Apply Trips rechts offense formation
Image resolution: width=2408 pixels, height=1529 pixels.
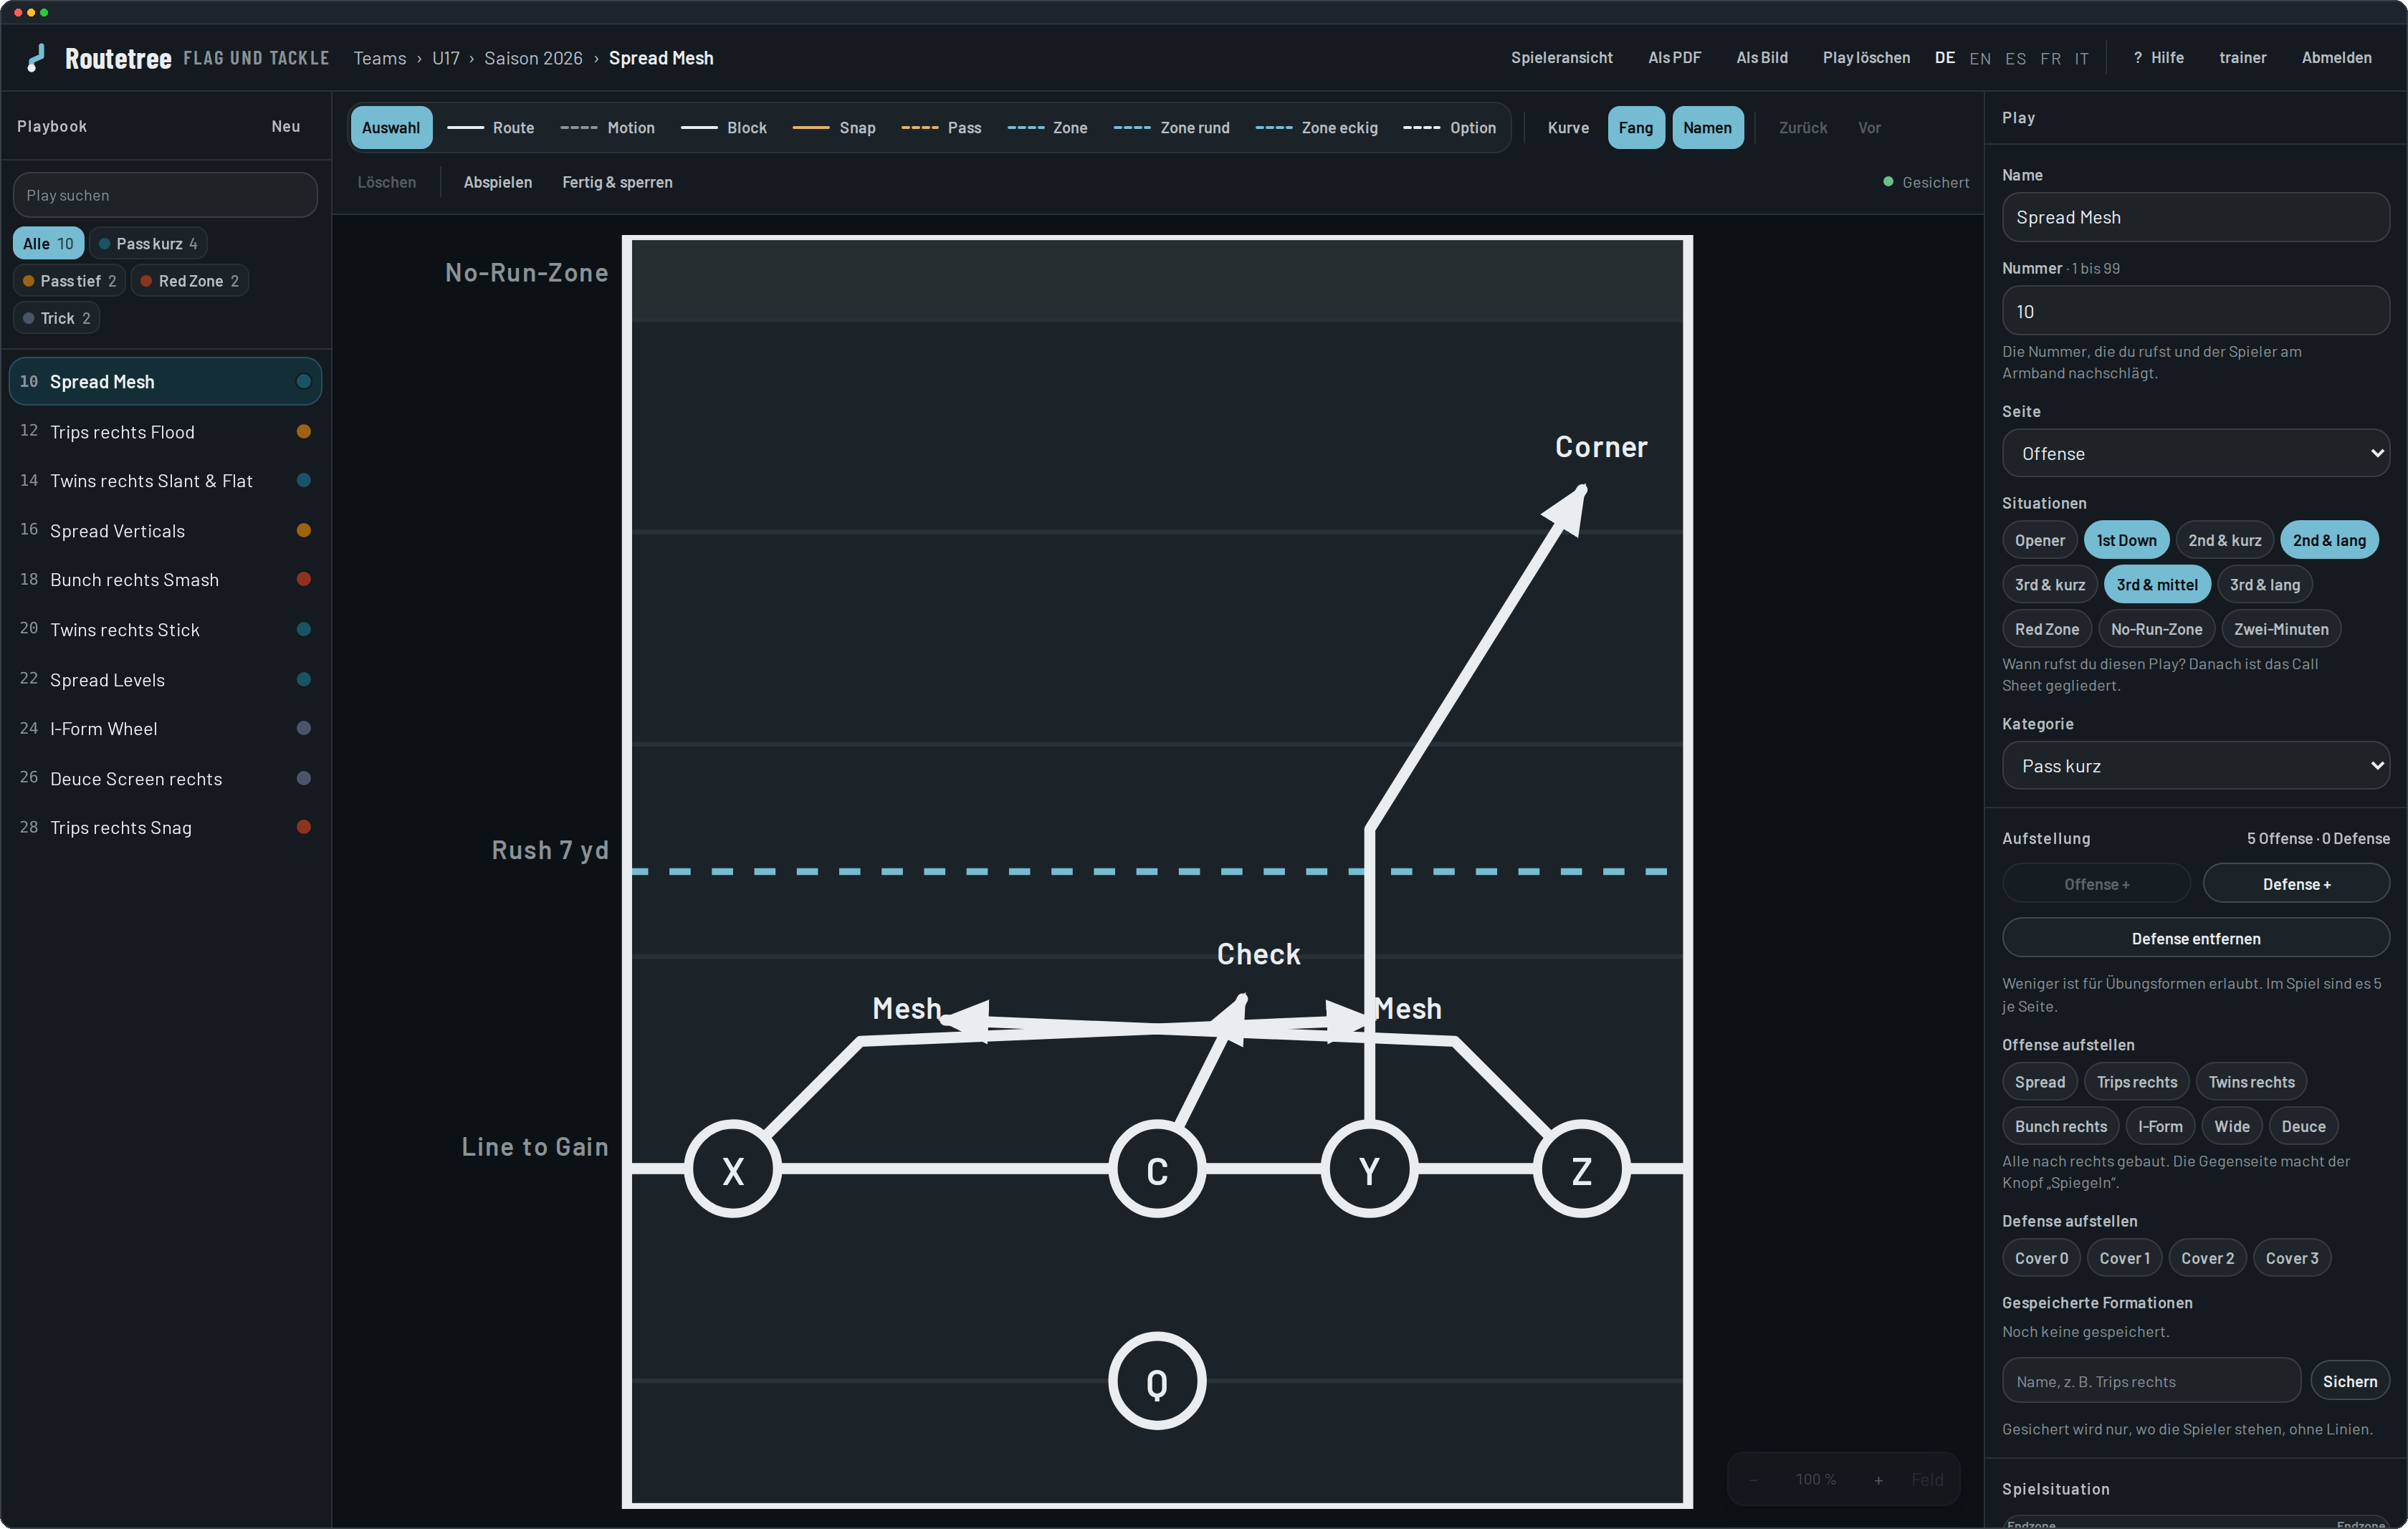[x=2136, y=1082]
